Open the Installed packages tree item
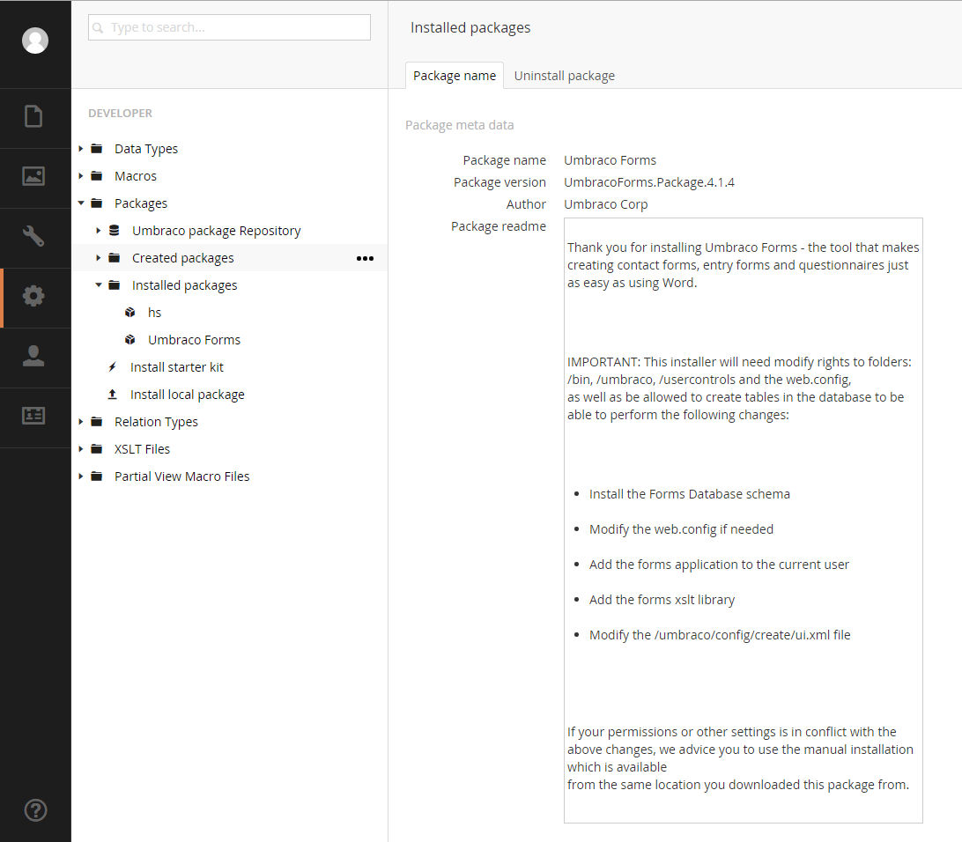Image resolution: width=962 pixels, height=842 pixels. tap(185, 285)
